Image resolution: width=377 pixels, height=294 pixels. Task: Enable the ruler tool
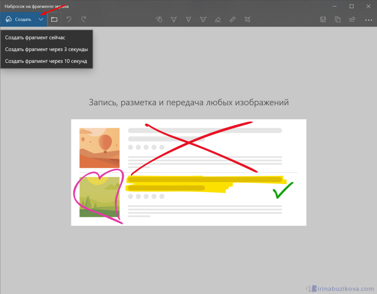232,19
